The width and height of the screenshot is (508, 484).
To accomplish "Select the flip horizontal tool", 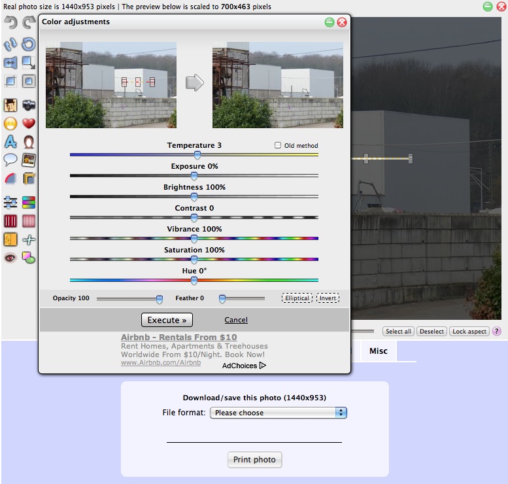I will tap(10, 63).
